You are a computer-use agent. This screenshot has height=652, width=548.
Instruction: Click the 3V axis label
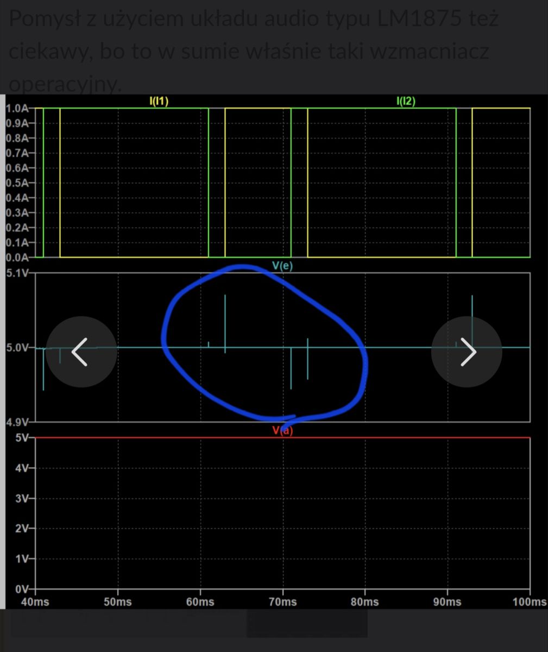coord(21,498)
